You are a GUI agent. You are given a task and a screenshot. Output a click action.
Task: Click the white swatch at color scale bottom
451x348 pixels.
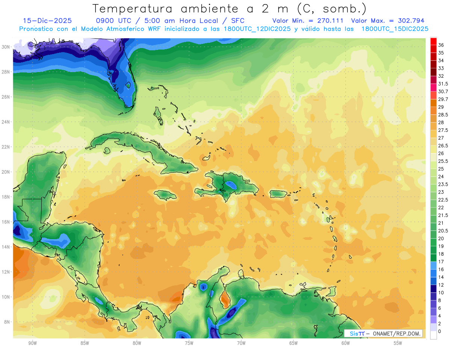coord(433,335)
